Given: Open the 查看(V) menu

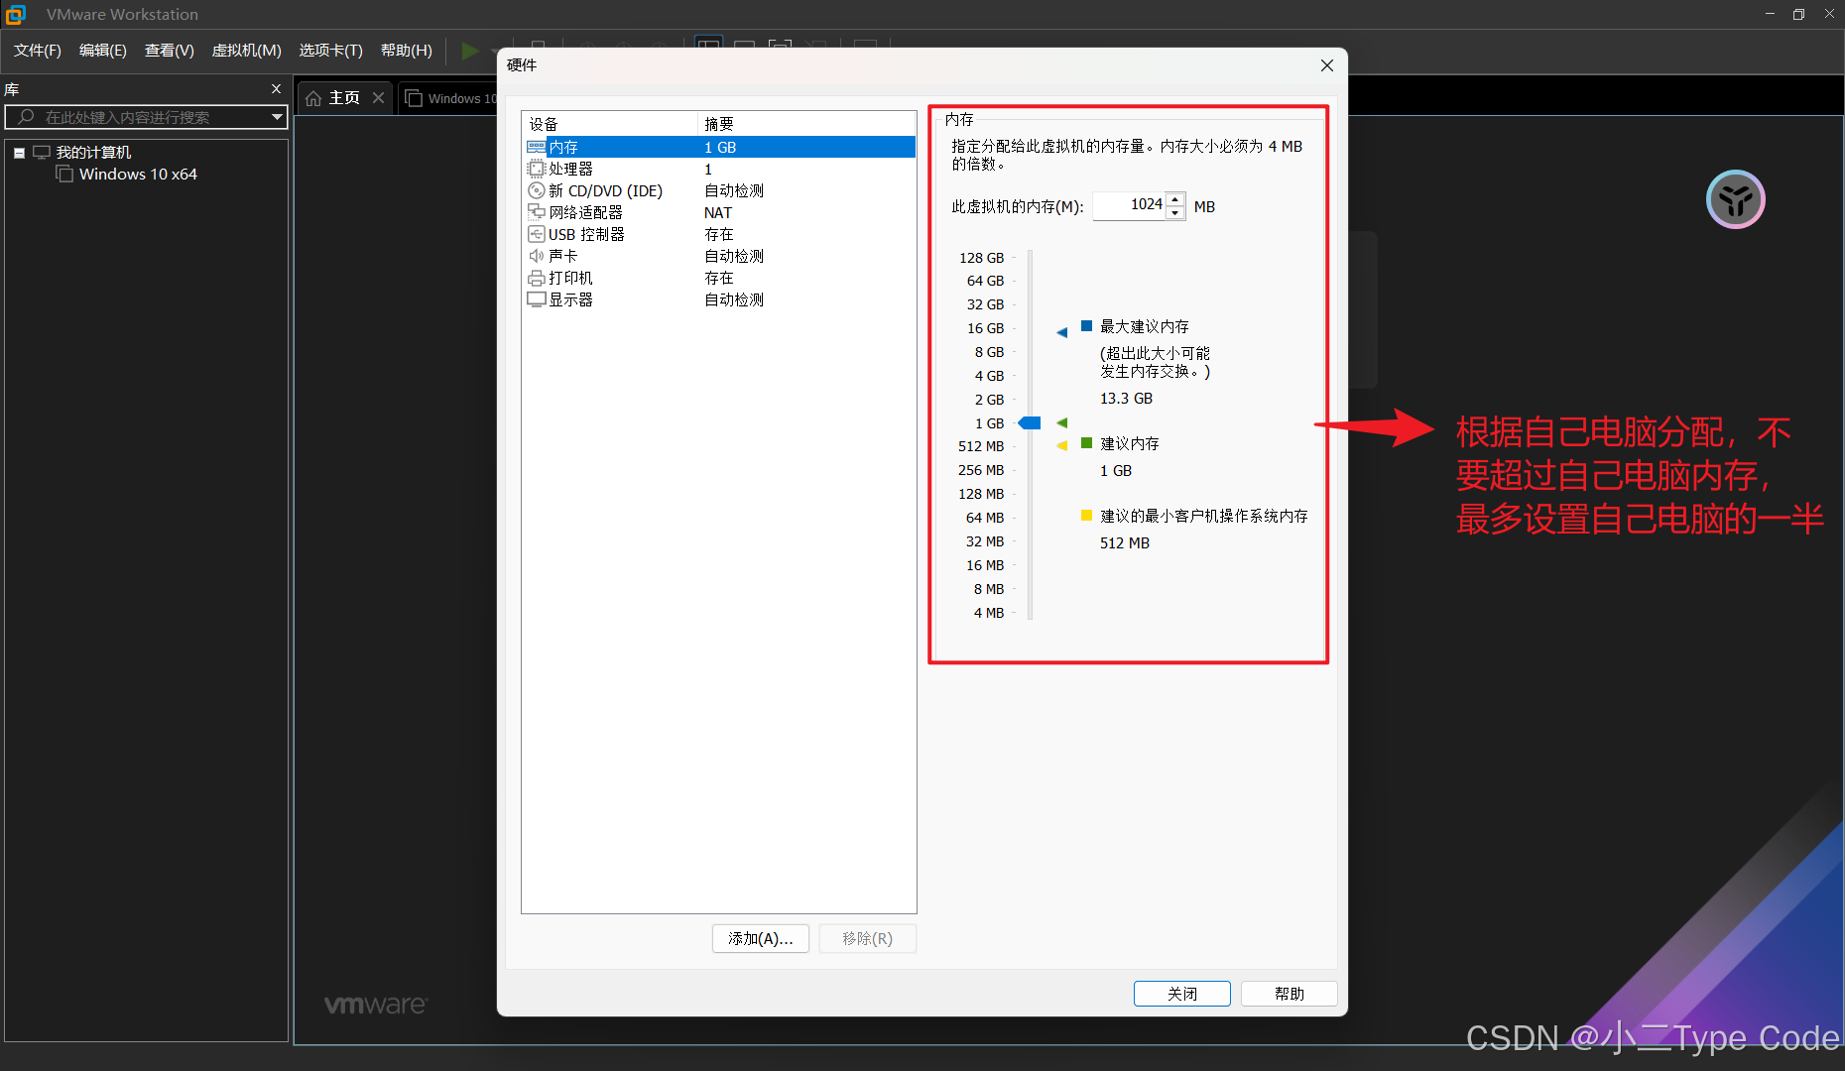Looking at the screenshot, I should (x=170, y=50).
